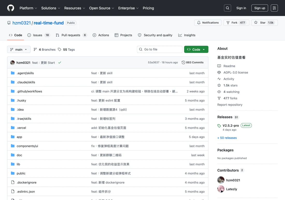Click the pulse icon beside Activity
Viewport: 285px width, 200px height.
(x=219, y=79)
